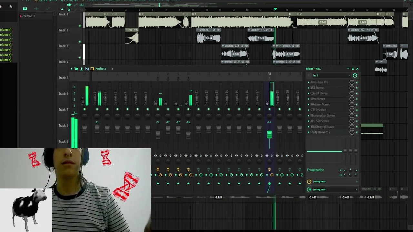The height and width of the screenshot is (232, 413).
Task: Open the mixer options menu arrow
Action: (72, 69)
